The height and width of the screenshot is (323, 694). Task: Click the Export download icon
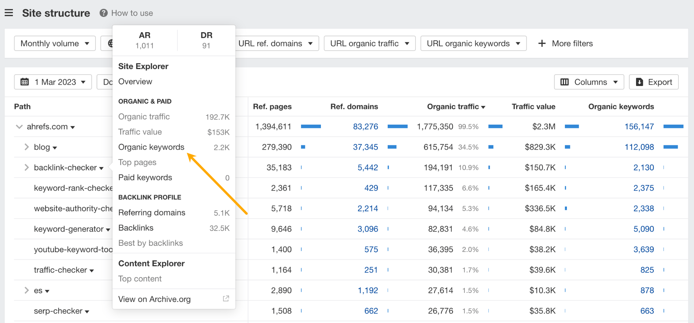click(x=639, y=82)
